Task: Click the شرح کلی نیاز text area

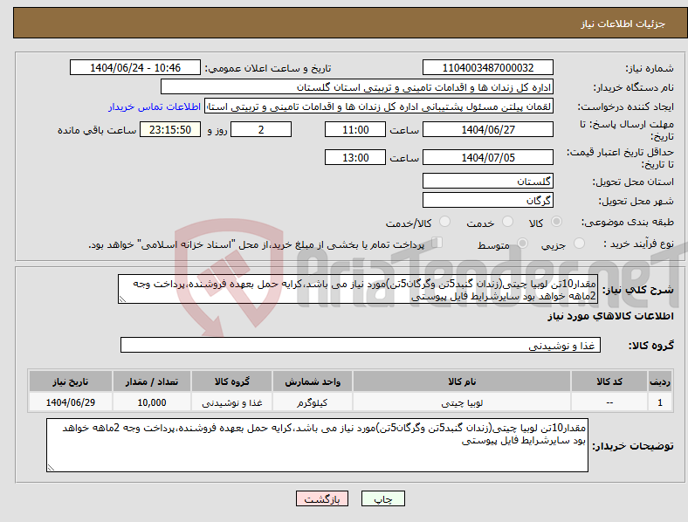Action: pos(358,289)
